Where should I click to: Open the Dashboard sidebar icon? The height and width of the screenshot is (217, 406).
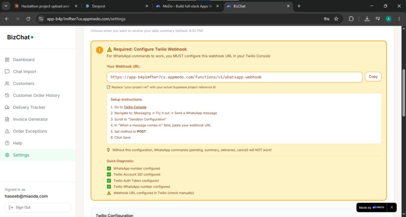click(x=7, y=60)
